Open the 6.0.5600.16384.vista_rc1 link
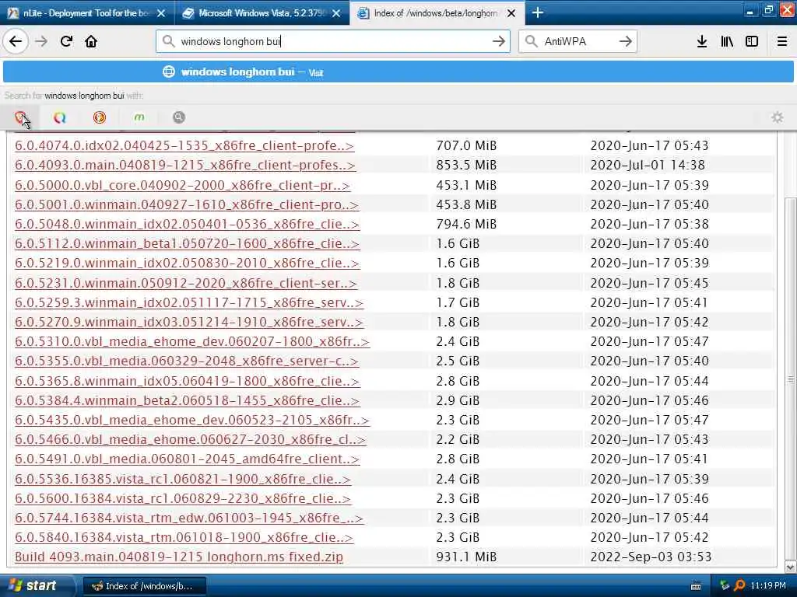797x597 pixels. click(x=183, y=498)
